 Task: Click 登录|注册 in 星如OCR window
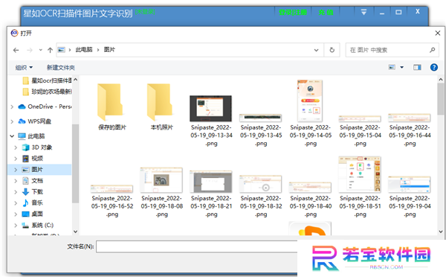[293, 12]
